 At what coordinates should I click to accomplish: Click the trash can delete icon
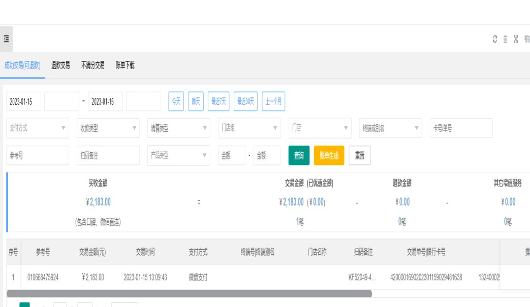click(505, 39)
